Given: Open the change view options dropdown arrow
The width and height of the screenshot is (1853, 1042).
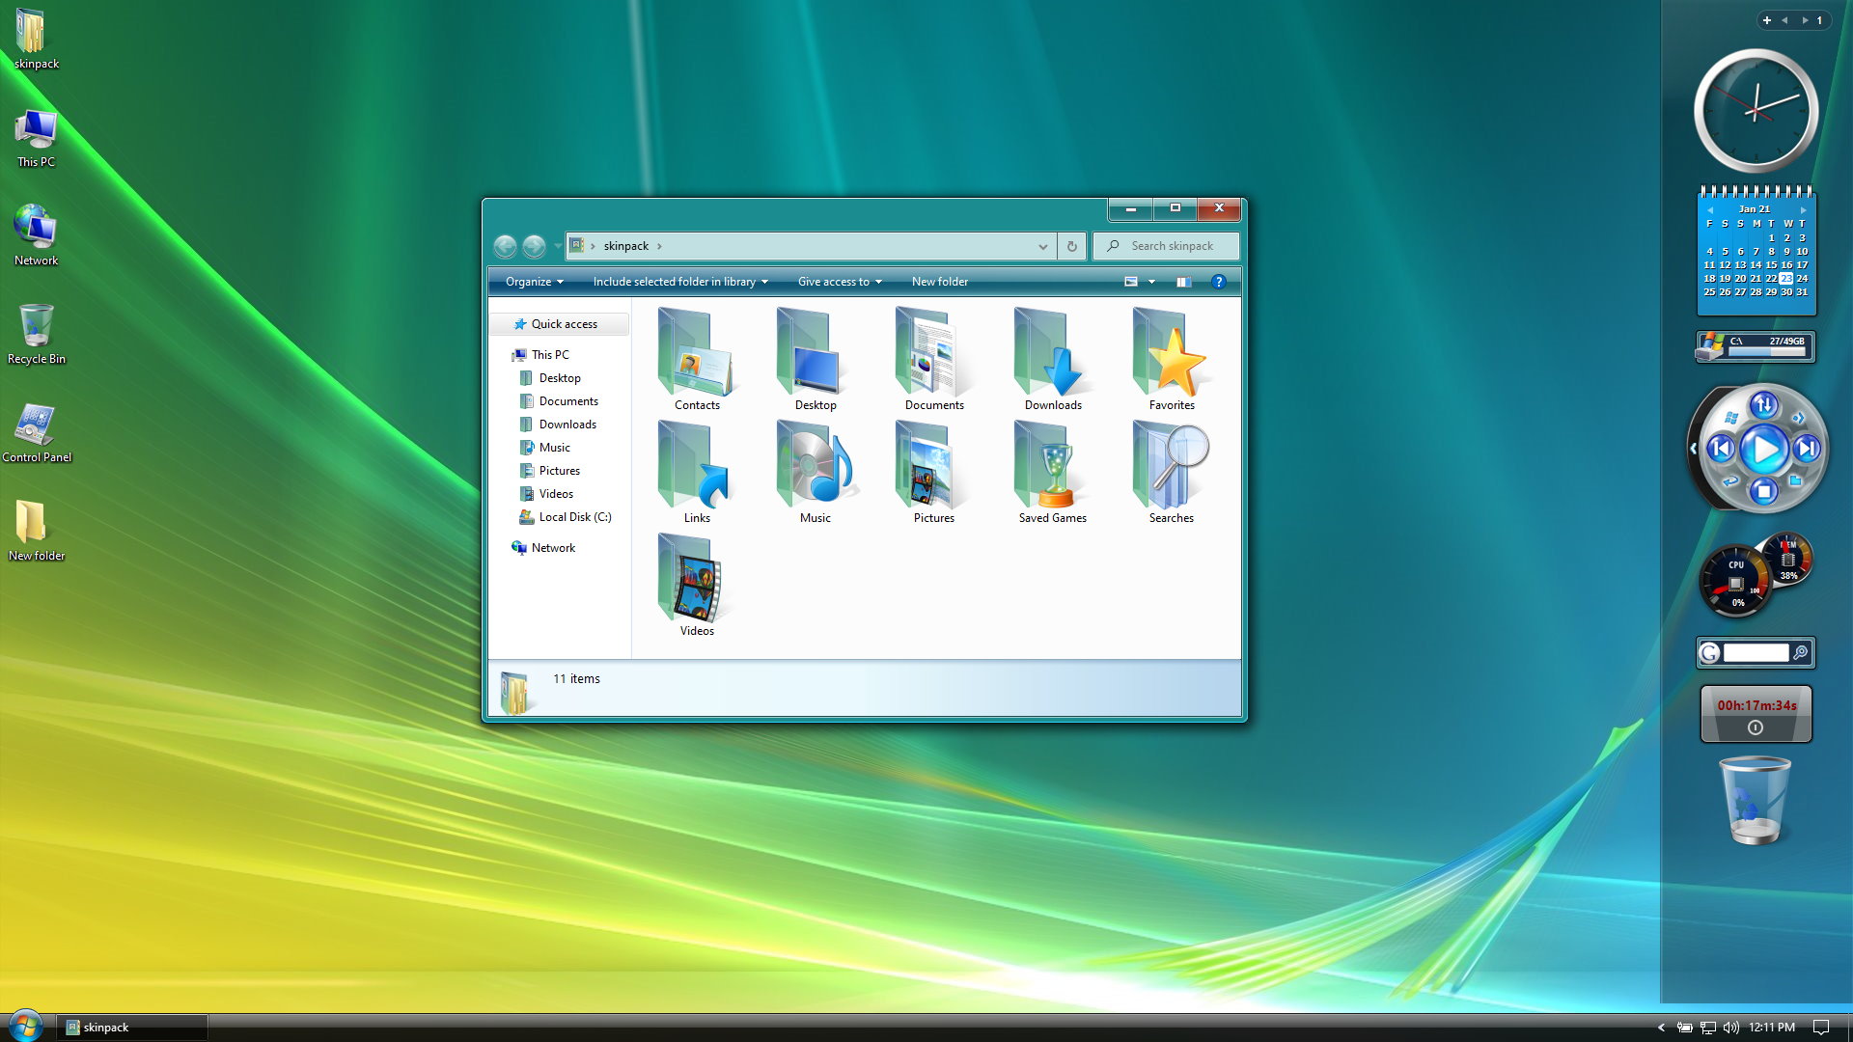Looking at the screenshot, I should (x=1151, y=282).
